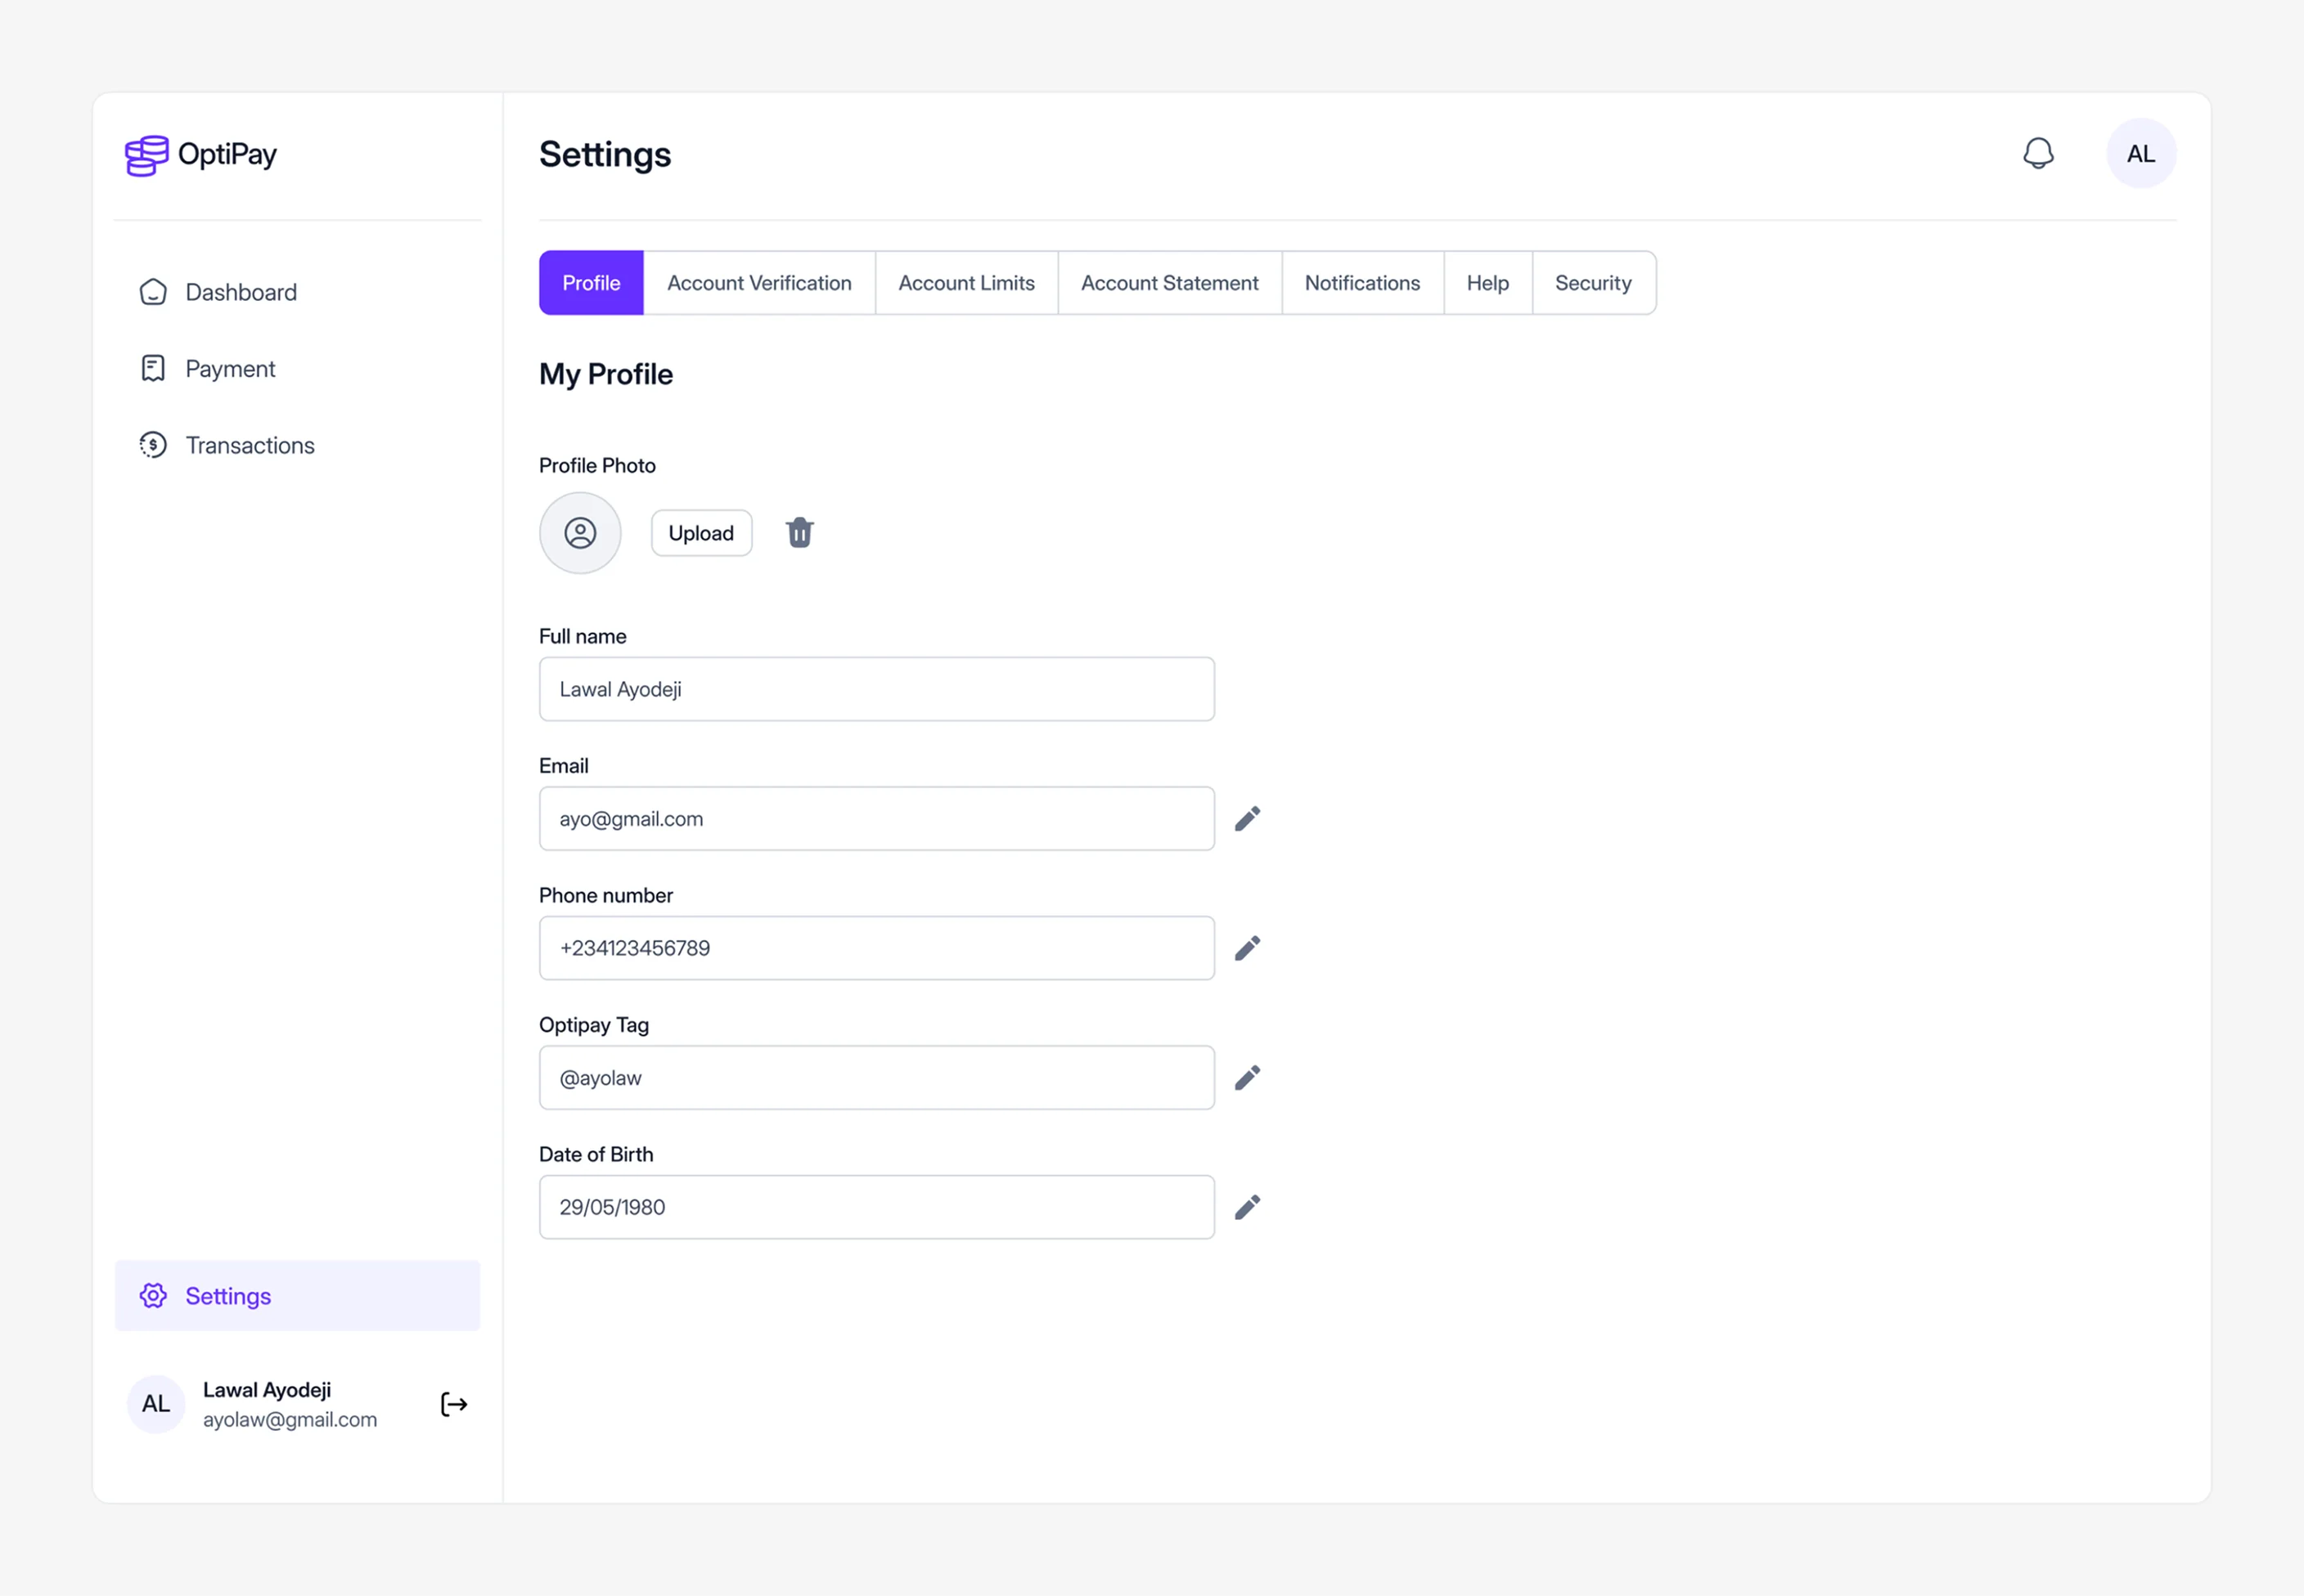Click the Settings gear icon
2304x1596 pixels.
coord(153,1296)
